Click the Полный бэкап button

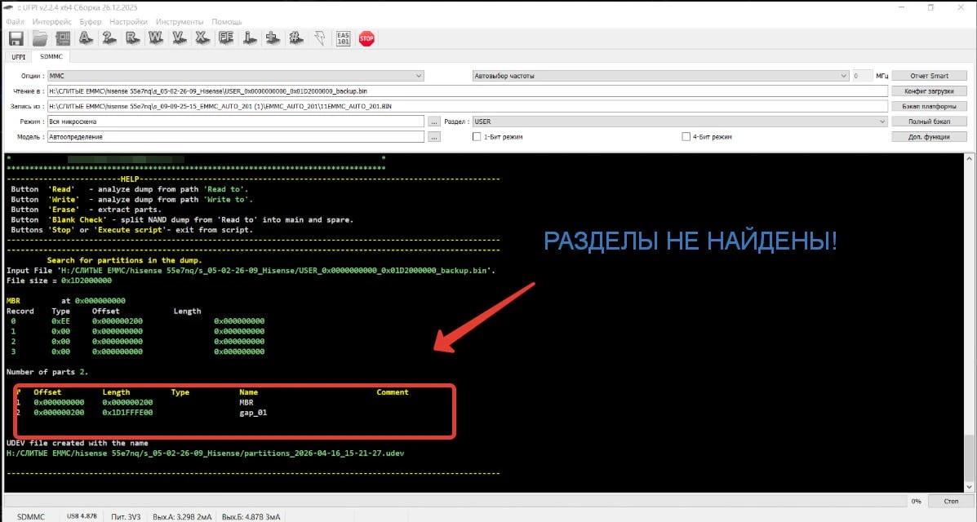point(929,122)
